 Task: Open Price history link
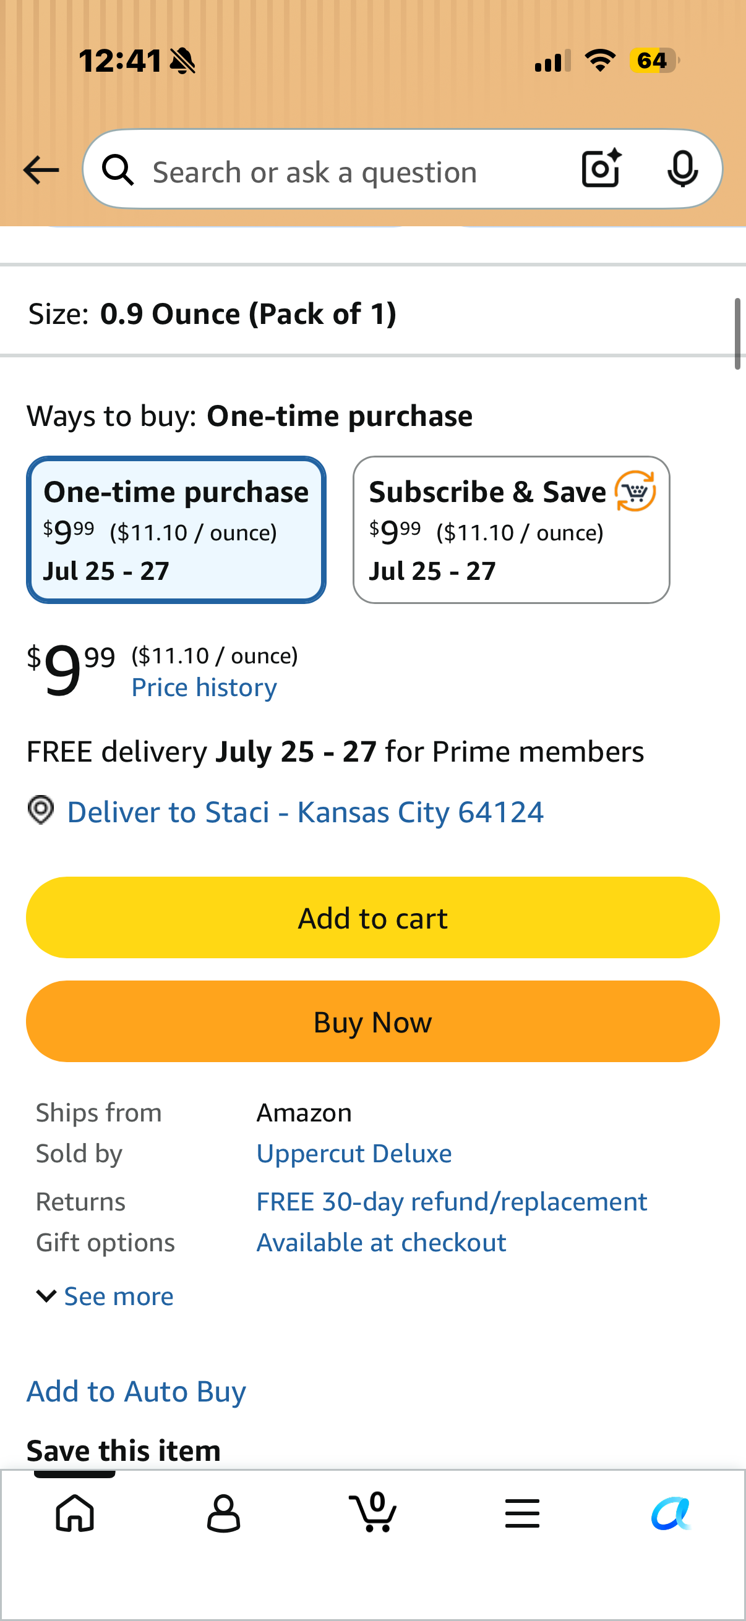point(204,687)
